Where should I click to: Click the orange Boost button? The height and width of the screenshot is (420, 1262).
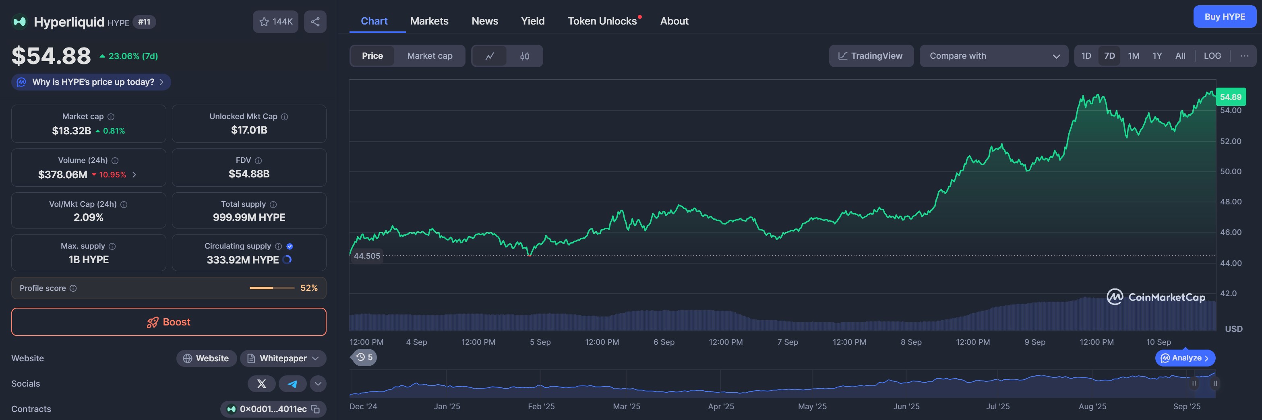[169, 321]
